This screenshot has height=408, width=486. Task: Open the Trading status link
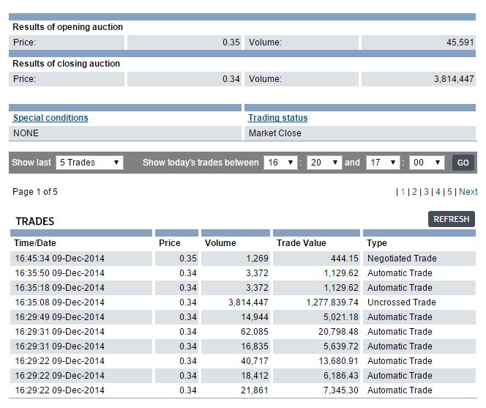277,118
